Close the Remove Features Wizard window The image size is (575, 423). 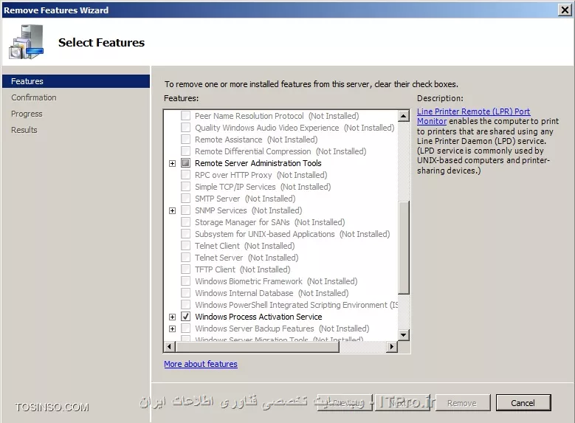tap(565, 10)
